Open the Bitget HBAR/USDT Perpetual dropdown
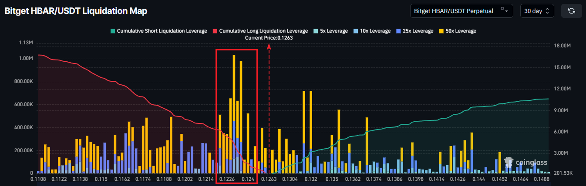 pos(461,11)
